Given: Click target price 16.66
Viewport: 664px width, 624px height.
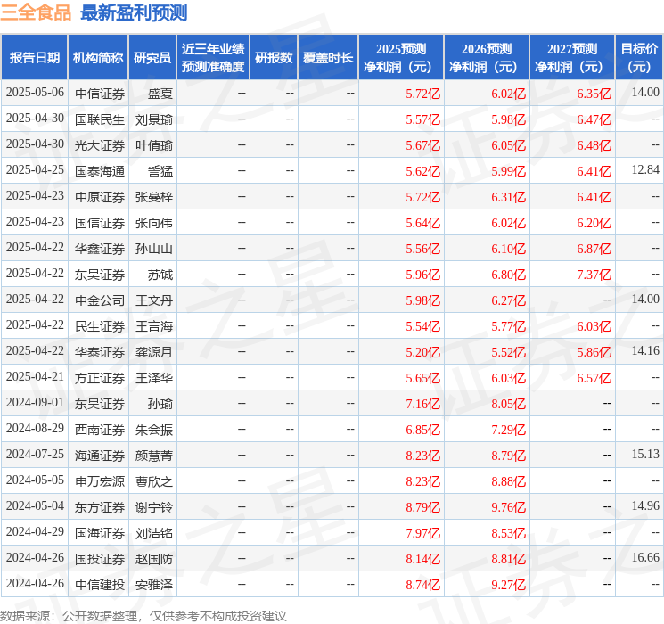Looking at the screenshot, I should click(x=645, y=558).
